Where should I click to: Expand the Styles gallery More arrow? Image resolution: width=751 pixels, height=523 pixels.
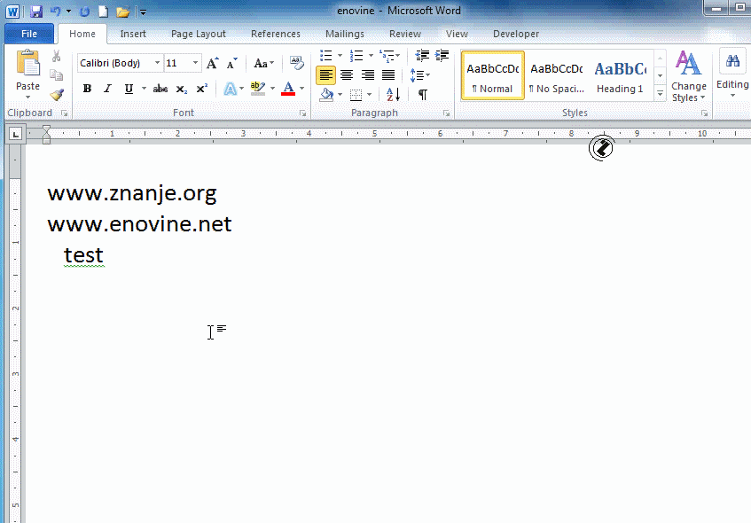pyautogui.click(x=660, y=93)
